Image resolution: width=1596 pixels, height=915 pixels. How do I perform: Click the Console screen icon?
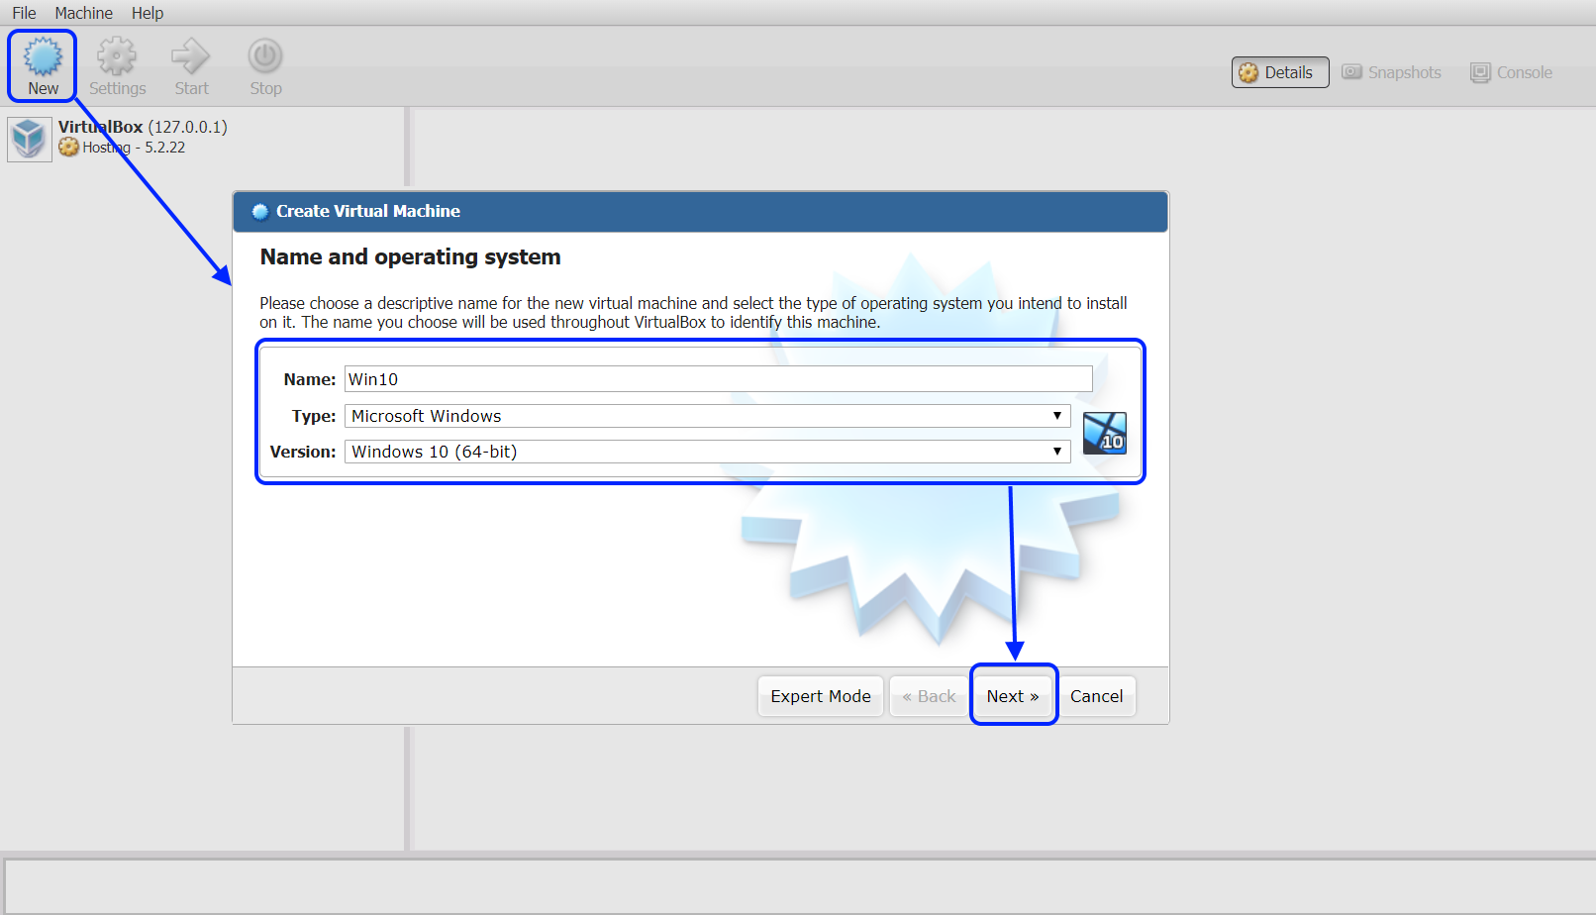coord(1480,72)
